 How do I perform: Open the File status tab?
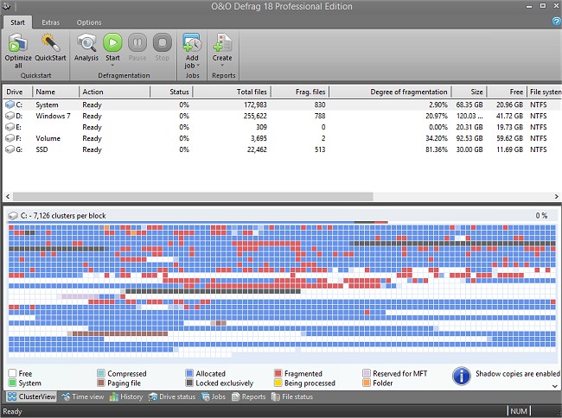[292, 396]
